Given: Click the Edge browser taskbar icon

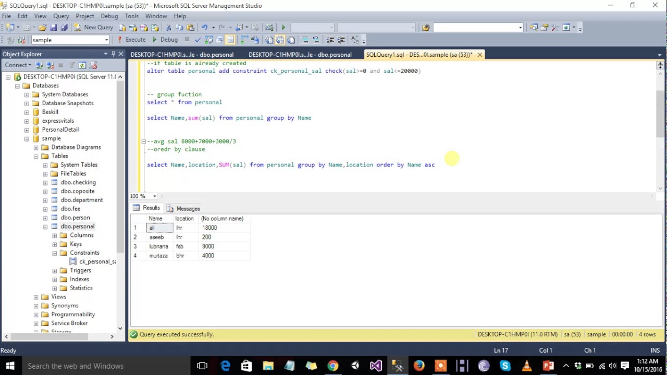Looking at the screenshot, I should [x=225, y=366].
